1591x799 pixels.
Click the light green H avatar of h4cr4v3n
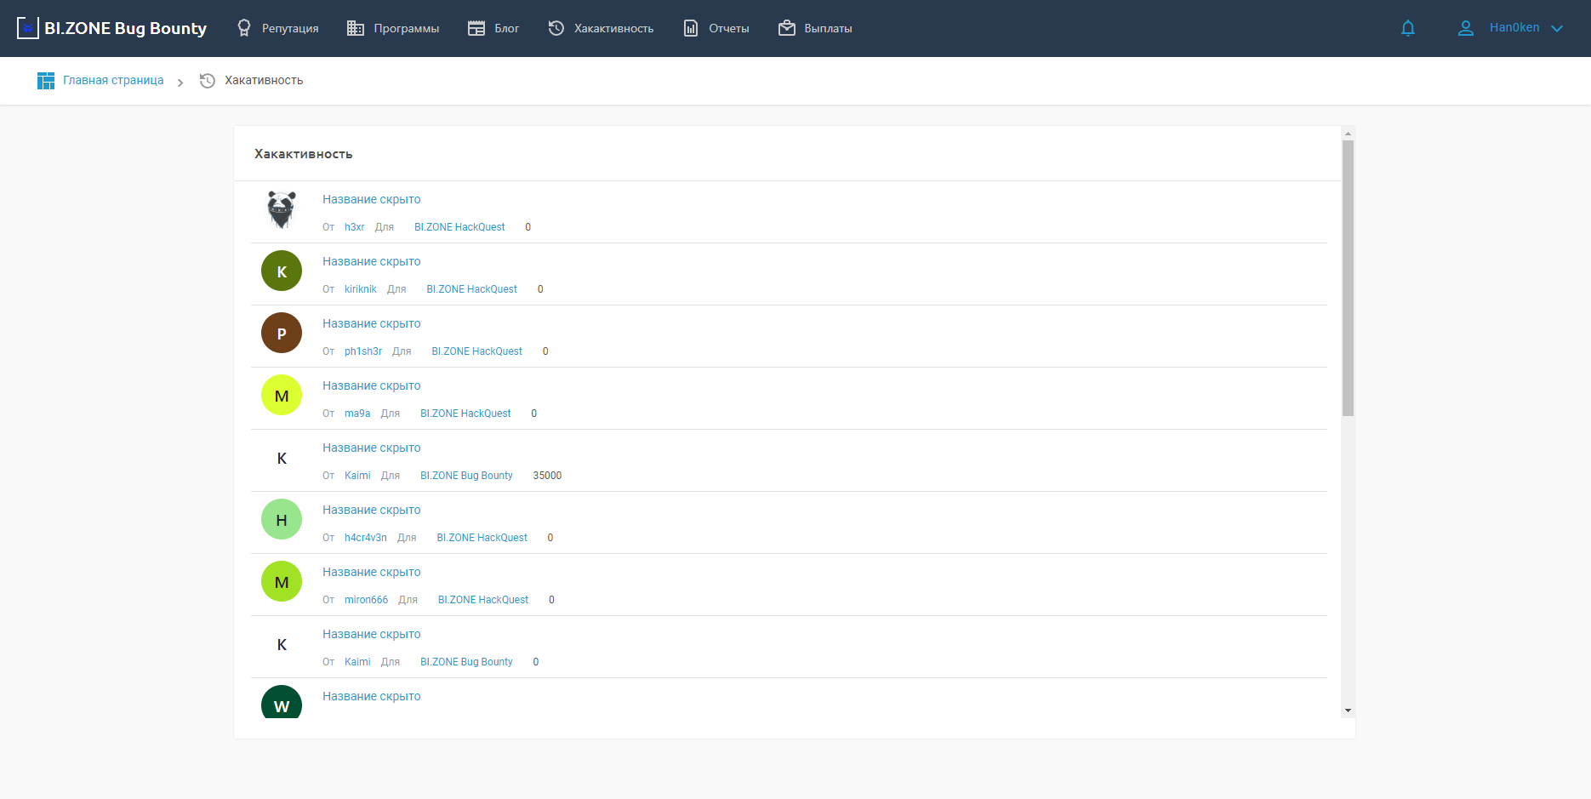pos(282,520)
